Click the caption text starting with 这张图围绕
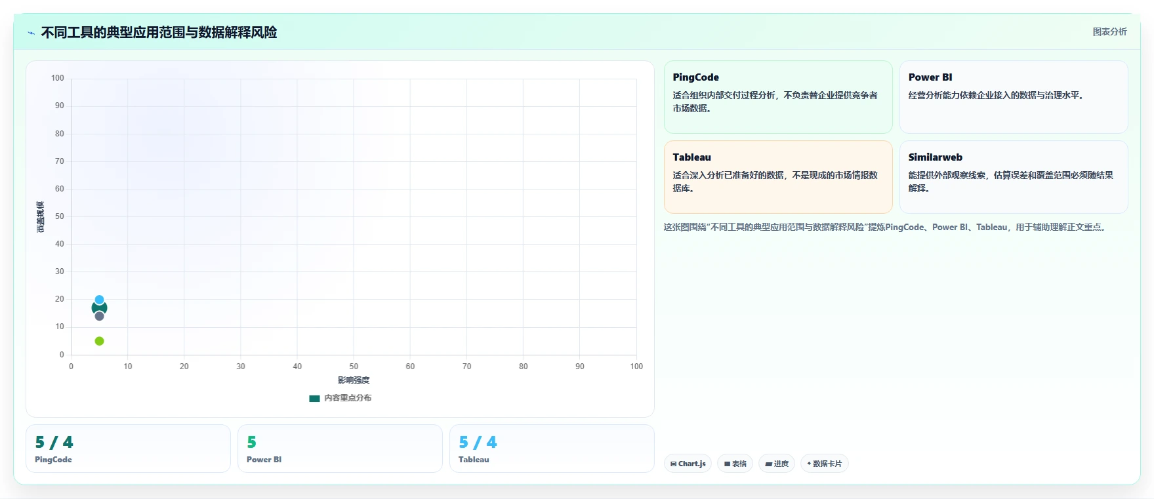Image resolution: width=1154 pixels, height=499 pixels. [x=886, y=227]
